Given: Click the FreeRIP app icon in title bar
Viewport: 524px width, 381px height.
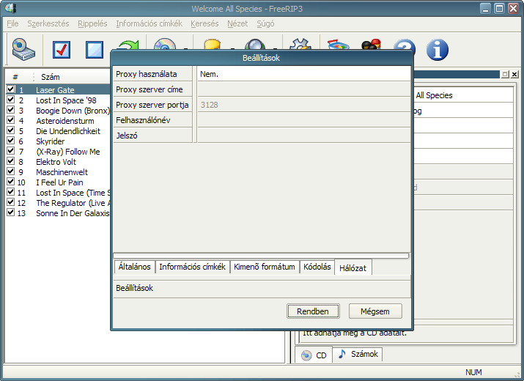Looking at the screenshot, I should click(x=11, y=8).
